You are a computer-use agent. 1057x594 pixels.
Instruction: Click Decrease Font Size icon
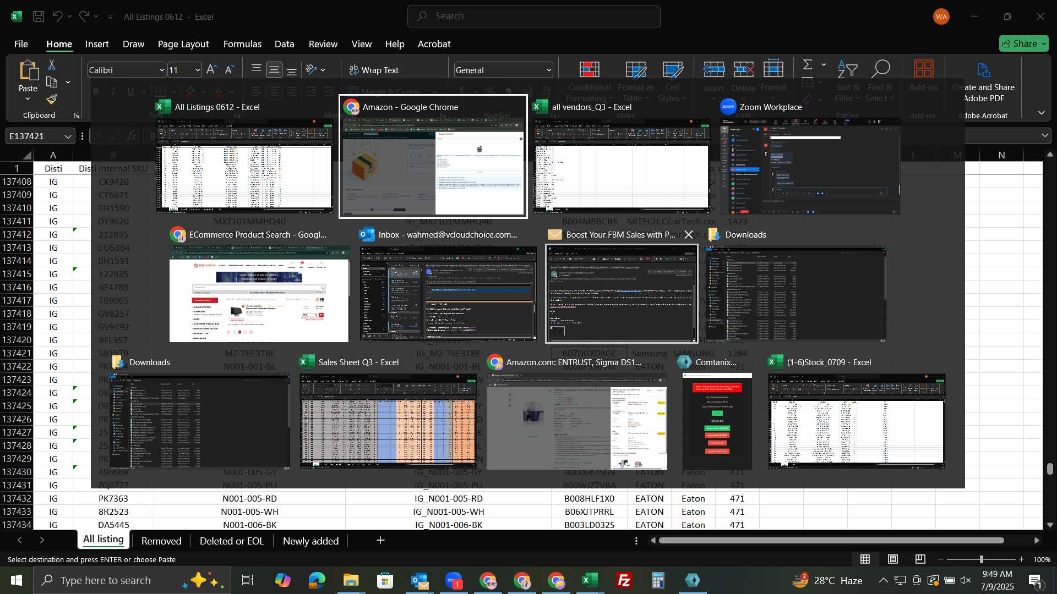(230, 70)
